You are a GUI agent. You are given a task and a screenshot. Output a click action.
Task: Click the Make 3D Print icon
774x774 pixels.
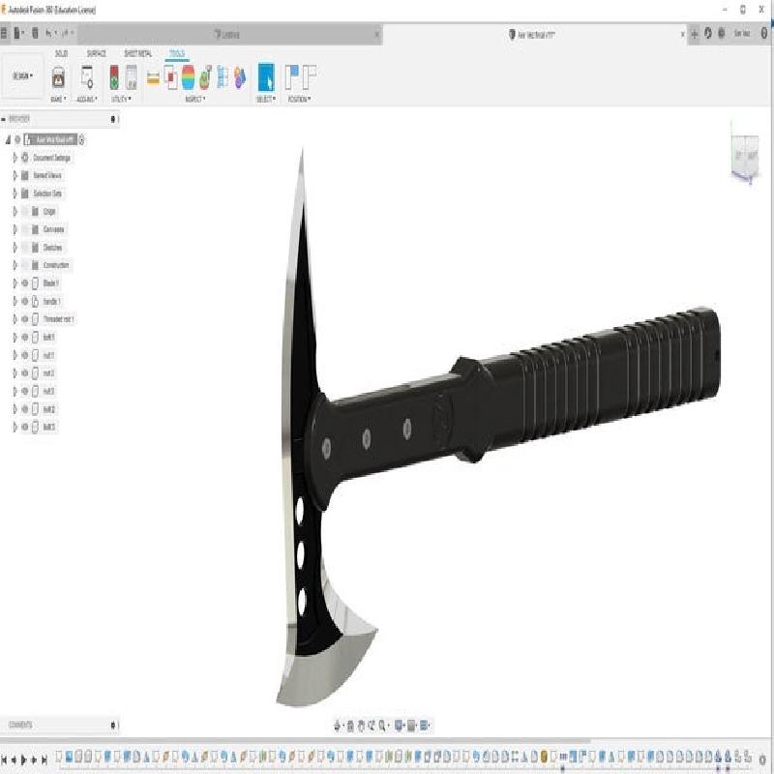click(58, 77)
